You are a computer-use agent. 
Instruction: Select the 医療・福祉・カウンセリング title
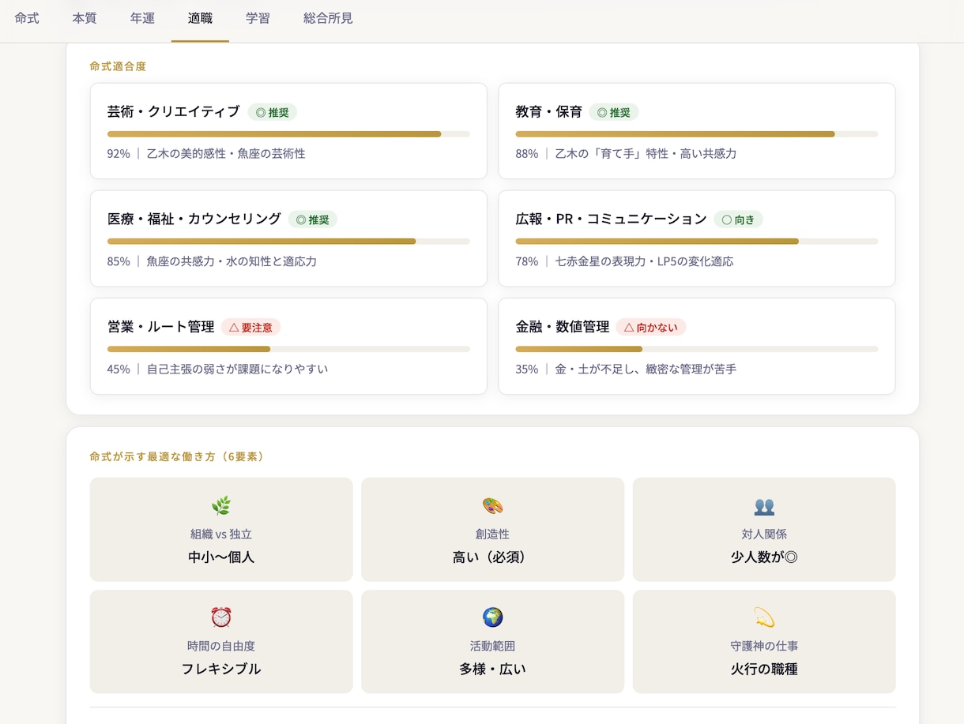point(194,219)
